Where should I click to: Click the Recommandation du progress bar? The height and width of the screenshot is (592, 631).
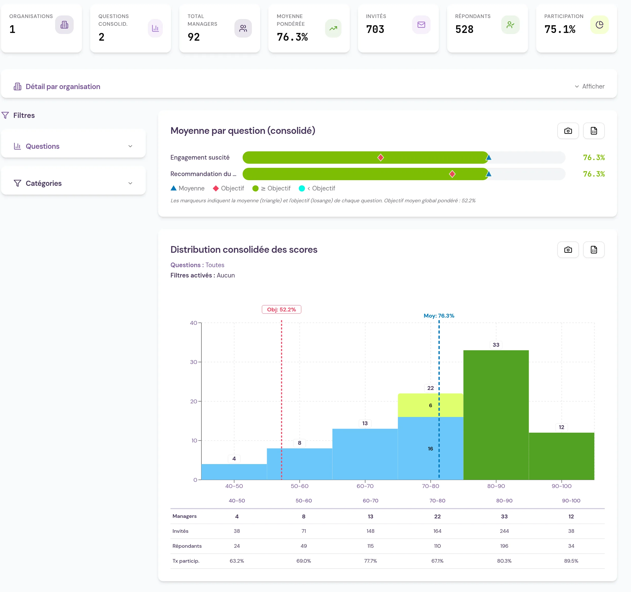pyautogui.click(x=404, y=174)
